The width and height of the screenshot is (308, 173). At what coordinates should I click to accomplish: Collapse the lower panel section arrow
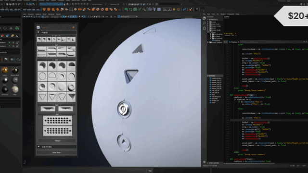click(38, 147)
